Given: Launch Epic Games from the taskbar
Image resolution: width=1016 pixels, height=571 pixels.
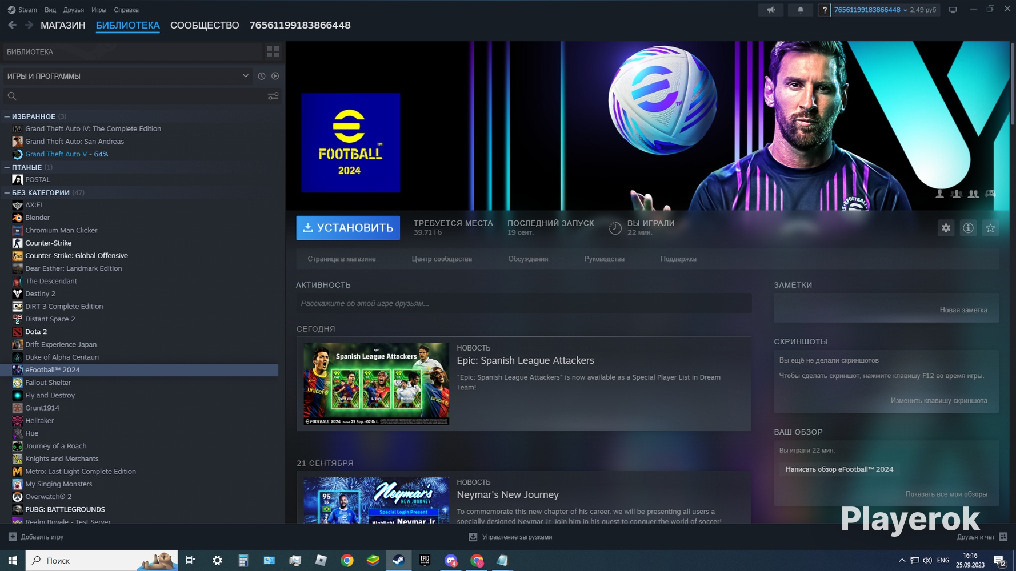Looking at the screenshot, I should (x=425, y=560).
